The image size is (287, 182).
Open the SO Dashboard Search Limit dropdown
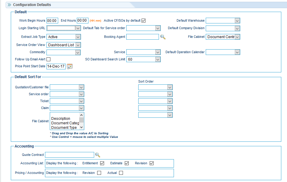(143, 59)
